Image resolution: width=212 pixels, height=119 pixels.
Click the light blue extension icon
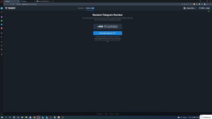pos(199,4)
